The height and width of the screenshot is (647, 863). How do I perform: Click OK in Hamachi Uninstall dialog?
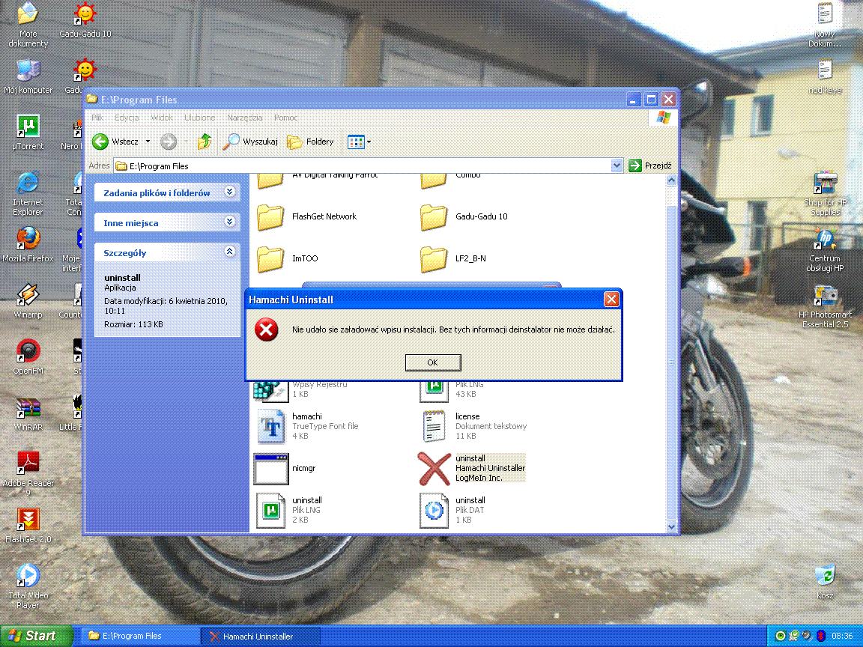pos(432,362)
